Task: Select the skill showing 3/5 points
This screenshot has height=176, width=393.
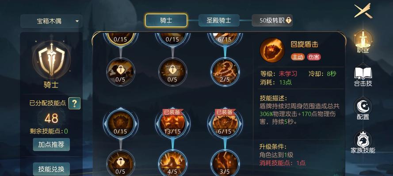Action: click(x=225, y=163)
